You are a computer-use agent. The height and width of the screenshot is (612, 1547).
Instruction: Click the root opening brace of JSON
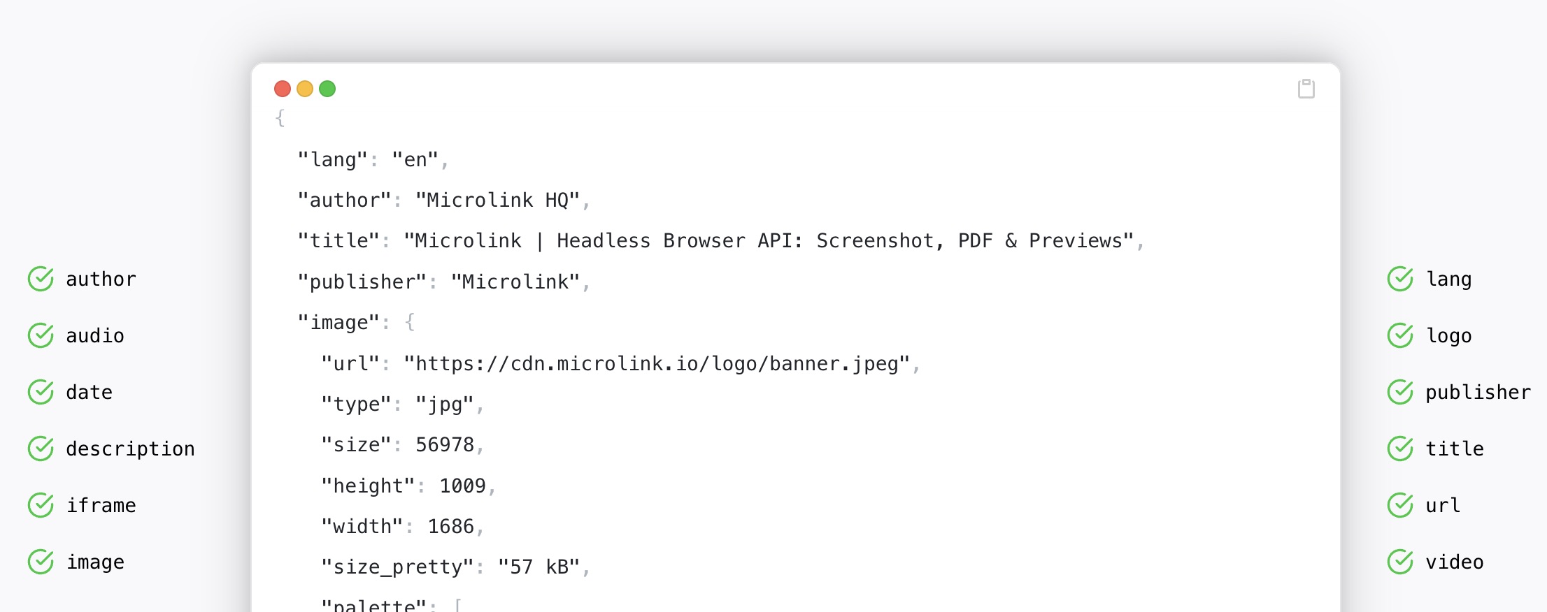click(280, 118)
